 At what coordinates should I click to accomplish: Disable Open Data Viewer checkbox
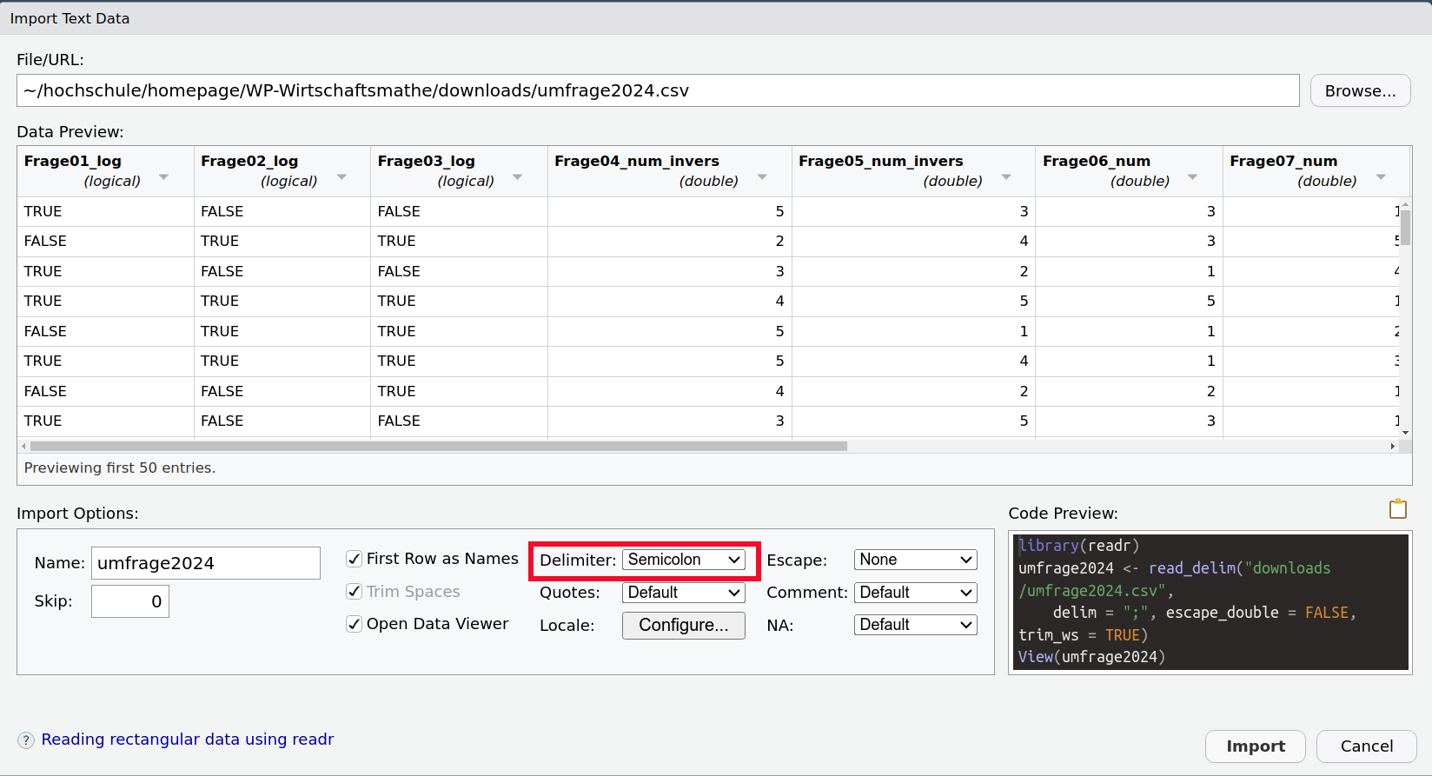pyautogui.click(x=355, y=624)
